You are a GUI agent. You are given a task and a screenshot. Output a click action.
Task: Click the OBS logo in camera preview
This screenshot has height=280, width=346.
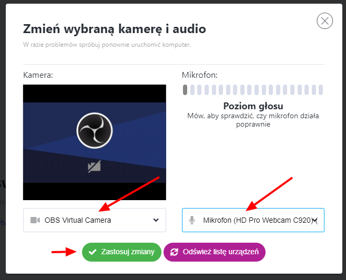click(x=95, y=130)
